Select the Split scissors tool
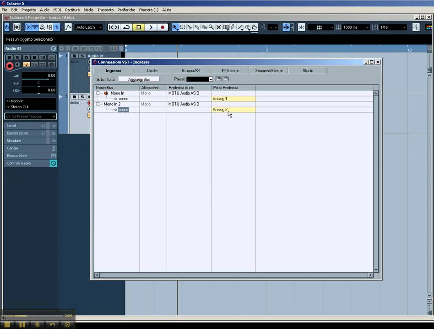 pyautogui.click(x=190, y=27)
